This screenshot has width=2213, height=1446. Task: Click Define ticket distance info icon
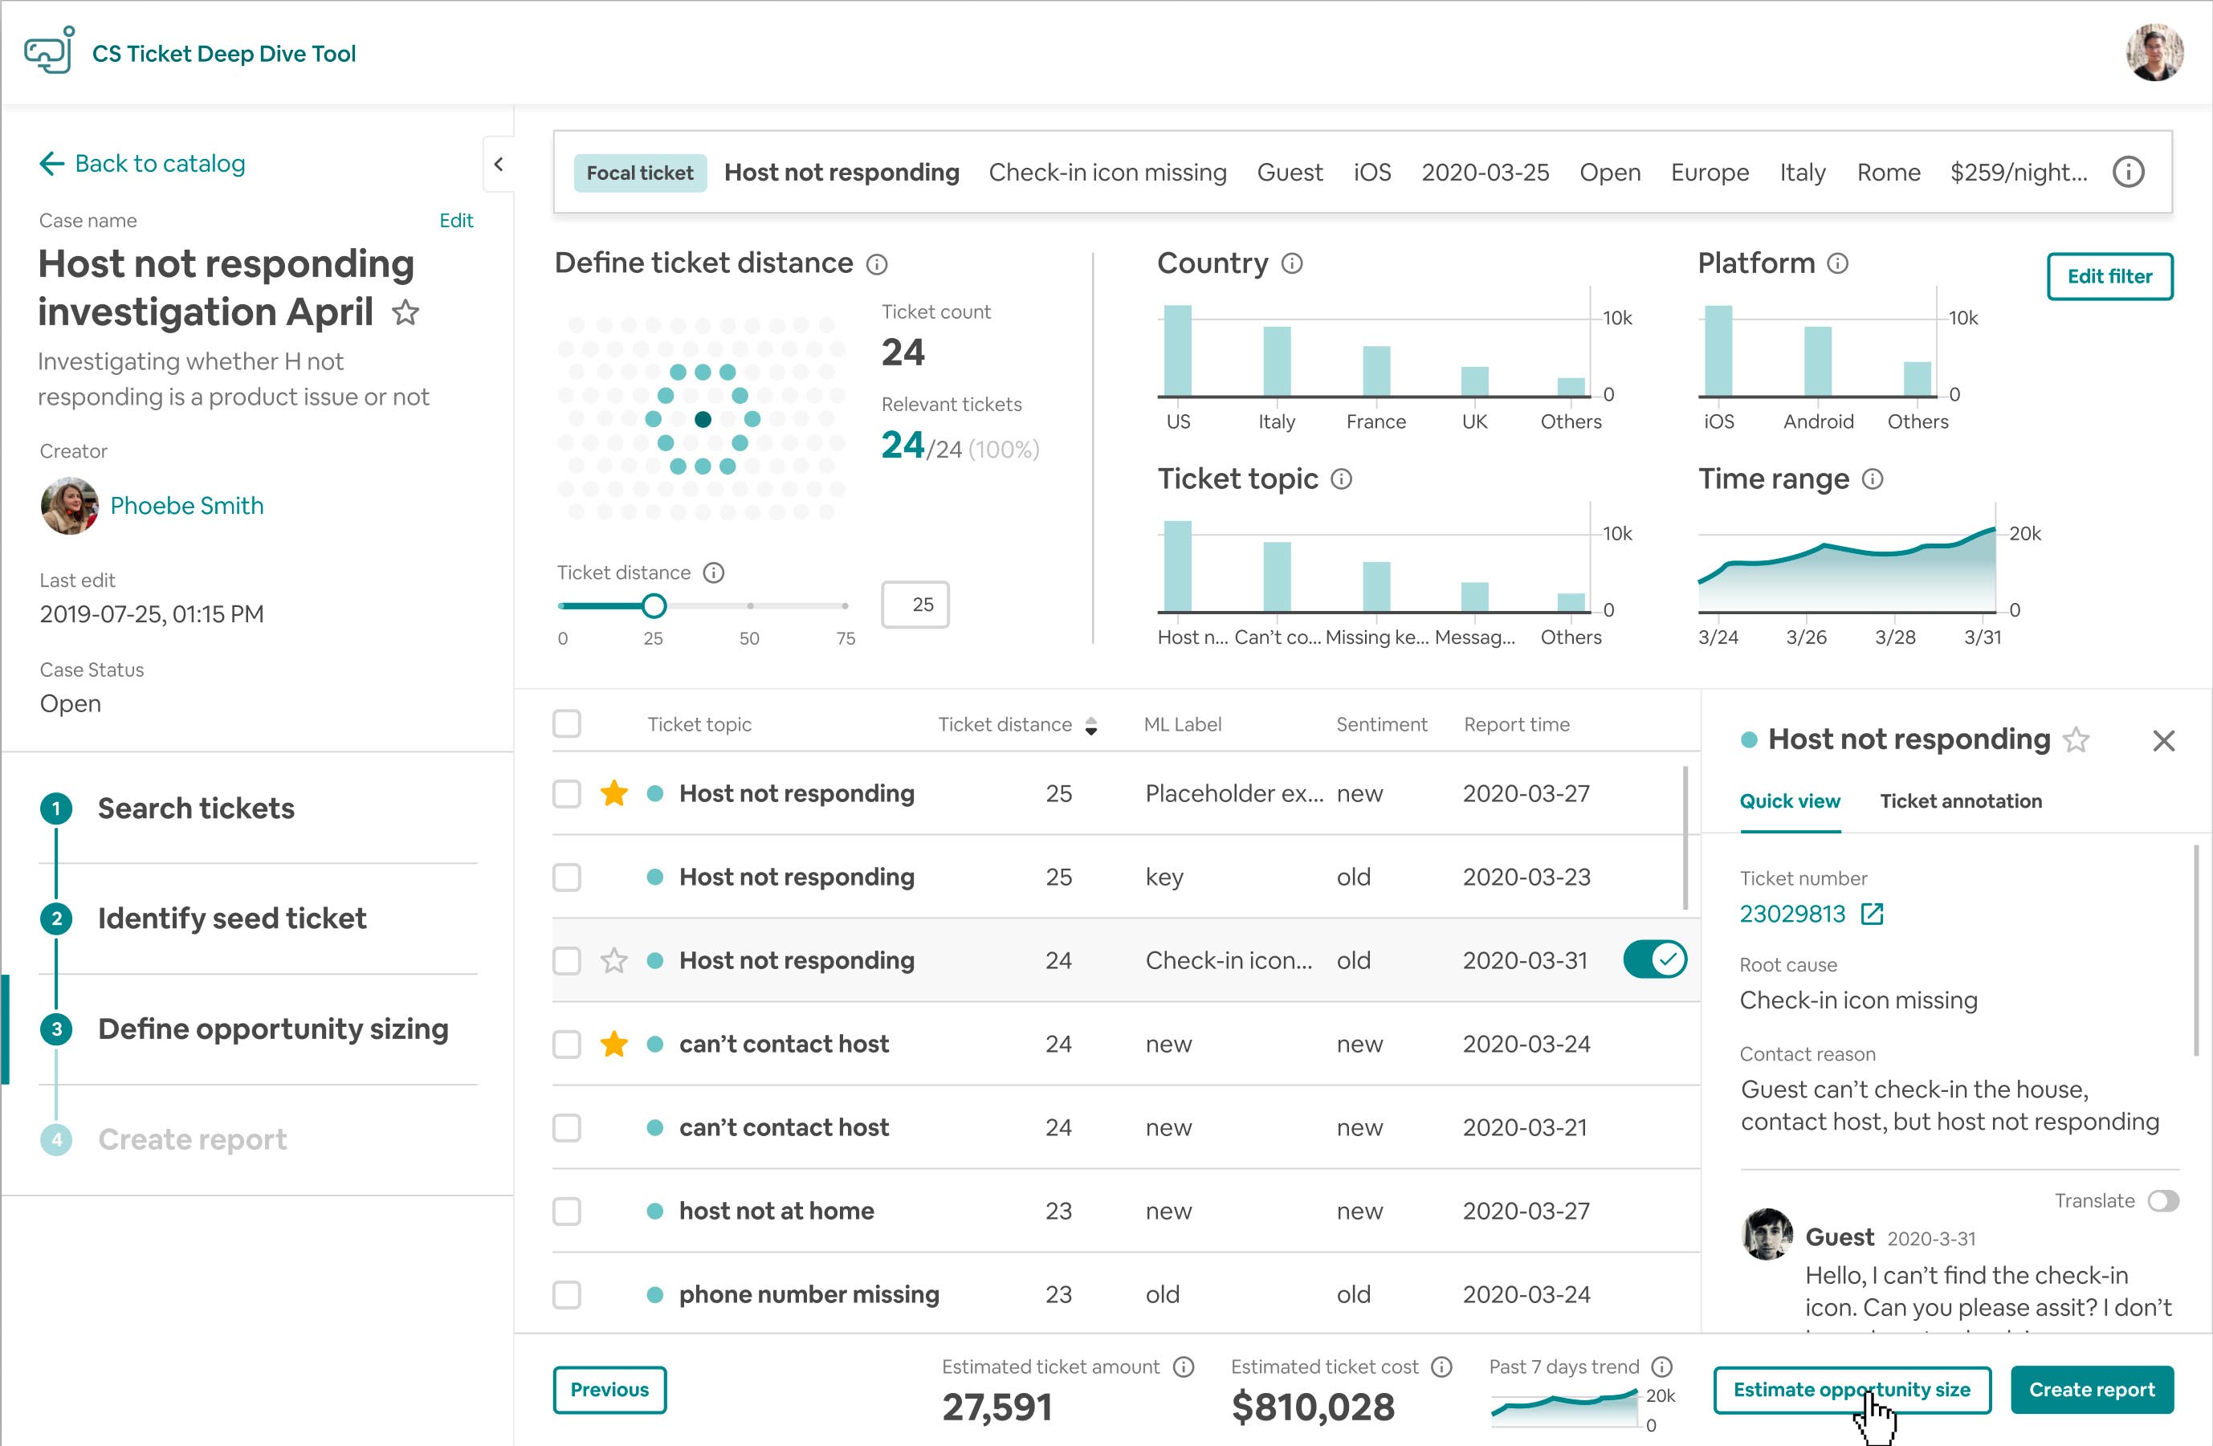[877, 265]
